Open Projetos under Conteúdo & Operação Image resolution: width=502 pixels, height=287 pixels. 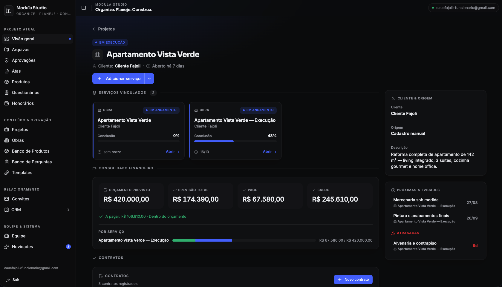tap(38, 130)
